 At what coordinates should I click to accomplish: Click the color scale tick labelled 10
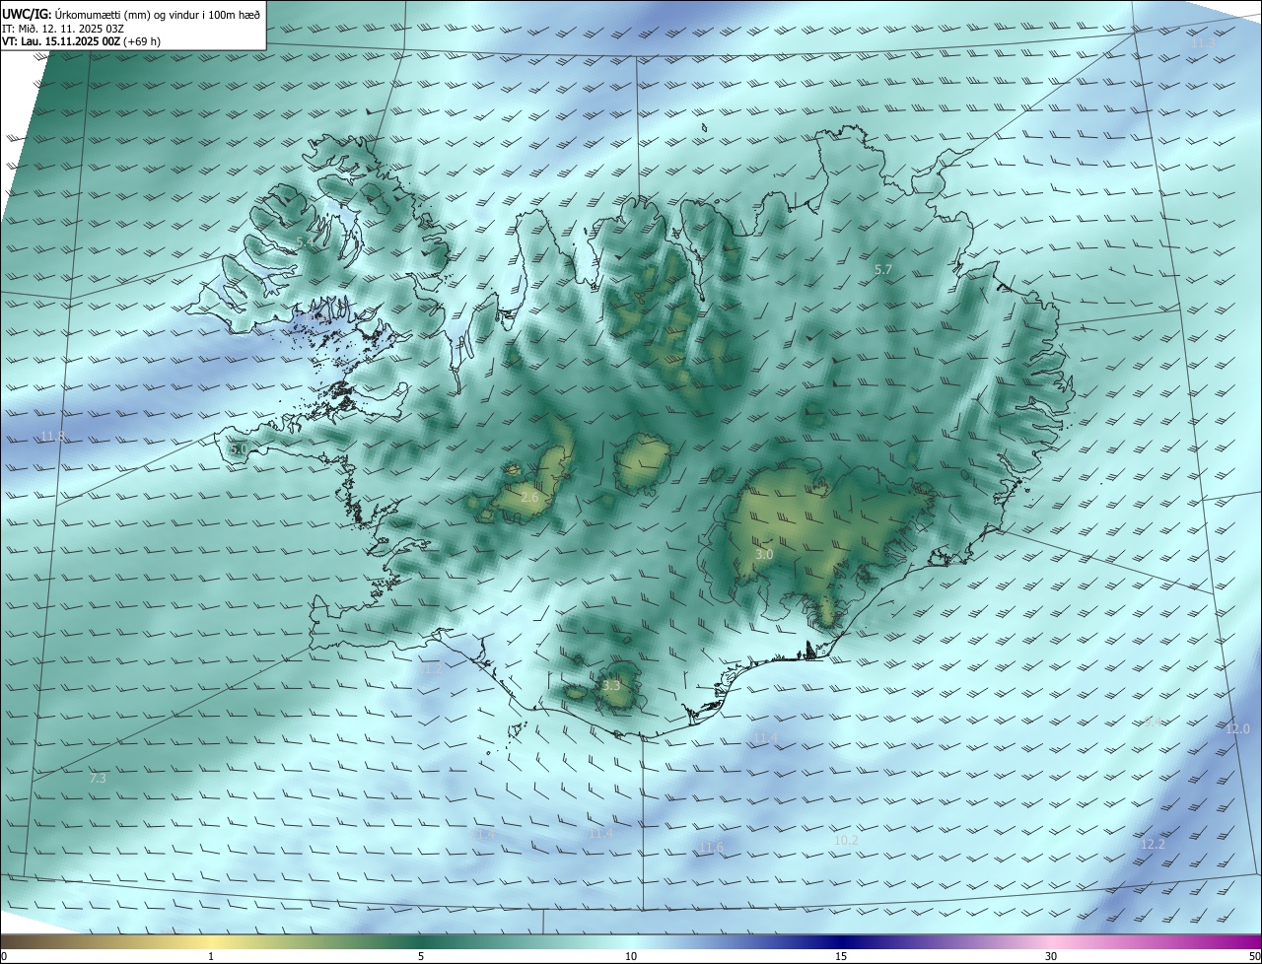(631, 956)
